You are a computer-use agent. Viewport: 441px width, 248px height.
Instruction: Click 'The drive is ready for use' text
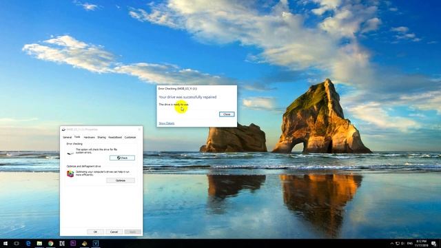click(174, 105)
